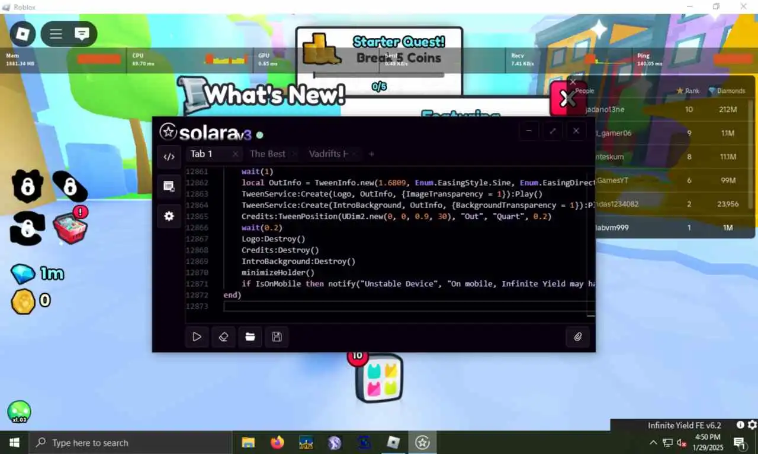Add a new Solara tab with plus
This screenshot has width=758, height=454.
371,154
